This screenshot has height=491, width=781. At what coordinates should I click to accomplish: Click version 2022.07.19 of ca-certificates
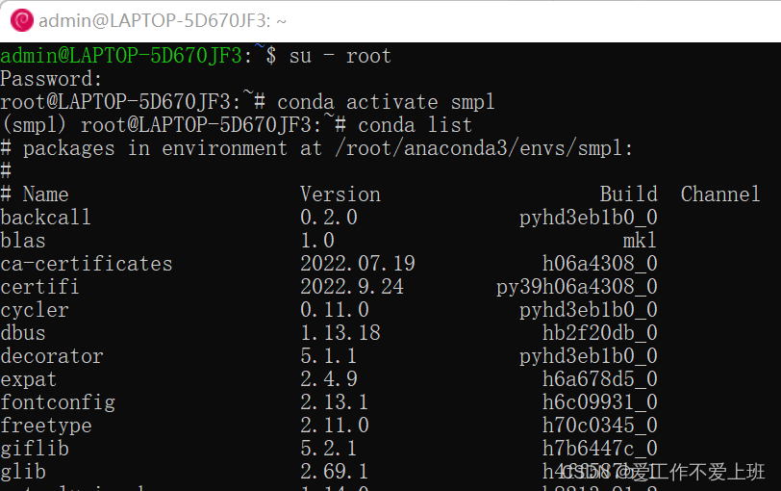[x=358, y=264]
